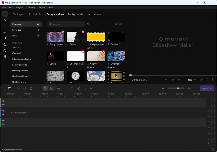217x152 pixels.
Task: Click the Play button in preview
Action: (173, 80)
